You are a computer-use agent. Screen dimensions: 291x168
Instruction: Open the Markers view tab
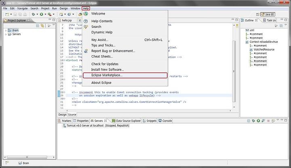(x=65, y=121)
